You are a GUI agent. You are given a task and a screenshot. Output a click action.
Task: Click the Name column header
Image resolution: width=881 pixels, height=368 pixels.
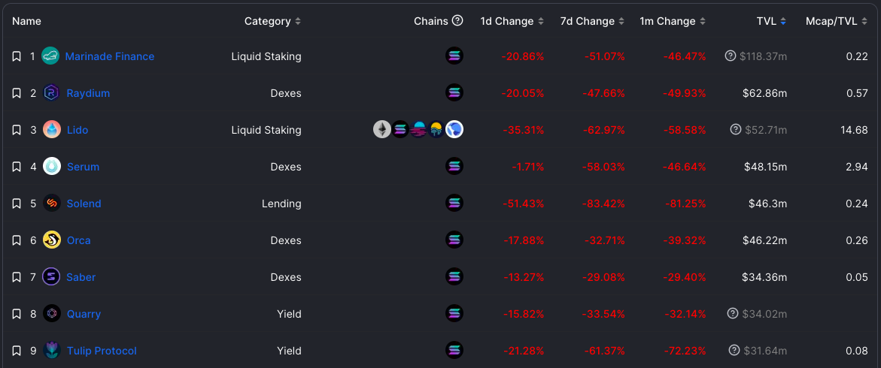point(27,21)
